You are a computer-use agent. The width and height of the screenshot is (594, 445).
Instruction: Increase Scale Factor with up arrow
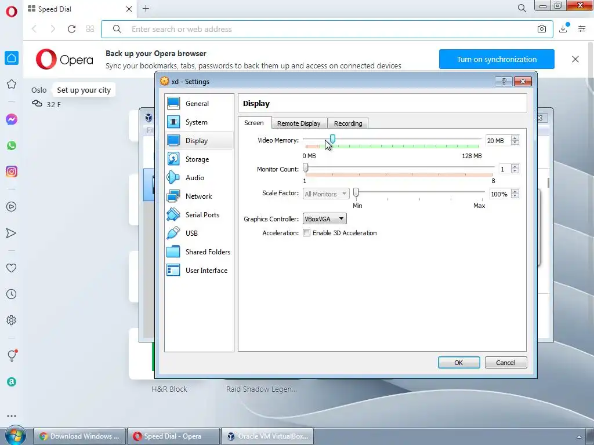point(515,191)
